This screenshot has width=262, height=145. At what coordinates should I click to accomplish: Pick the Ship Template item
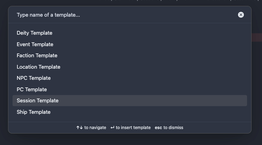(33, 112)
